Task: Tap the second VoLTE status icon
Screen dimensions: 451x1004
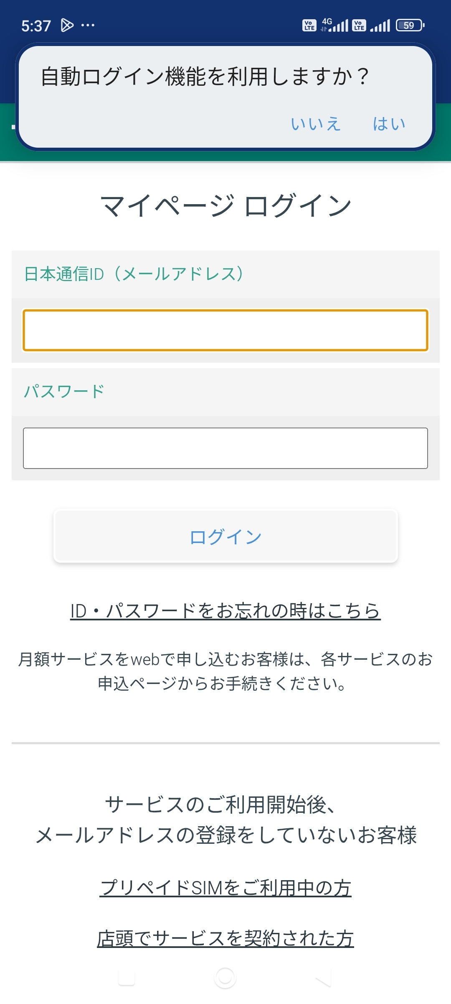Action: pyautogui.click(x=359, y=26)
